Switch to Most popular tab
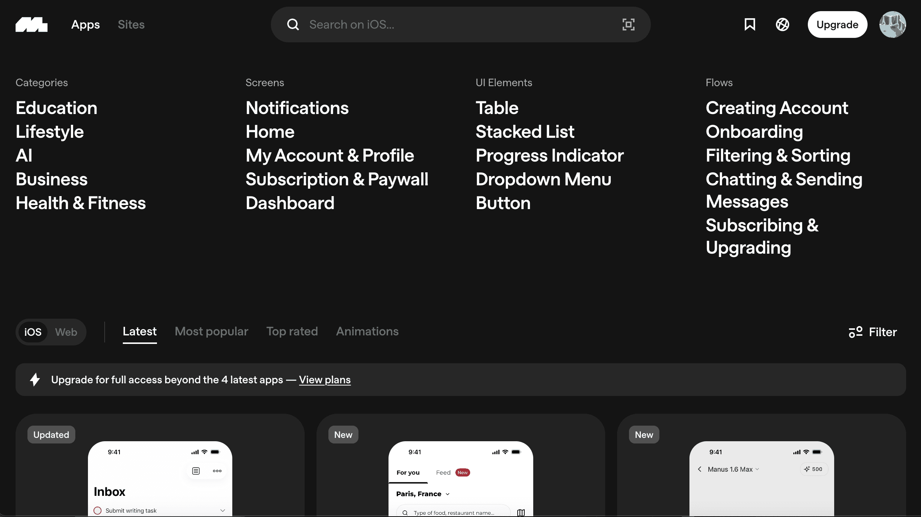 [211, 331]
